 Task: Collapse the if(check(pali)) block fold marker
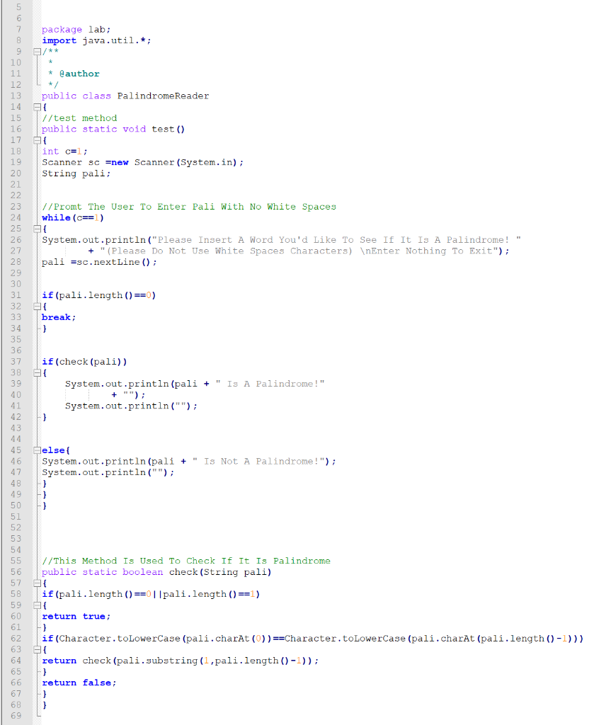[x=35, y=372]
